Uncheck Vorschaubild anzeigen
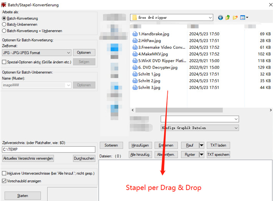Screen dimensions: 273x201 4,181
